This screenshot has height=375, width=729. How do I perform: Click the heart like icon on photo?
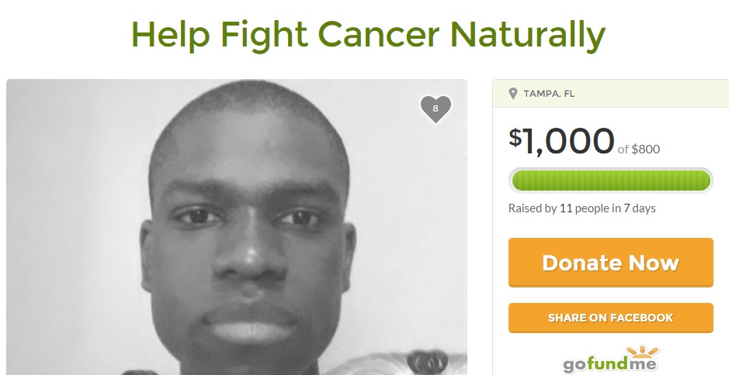click(x=436, y=109)
